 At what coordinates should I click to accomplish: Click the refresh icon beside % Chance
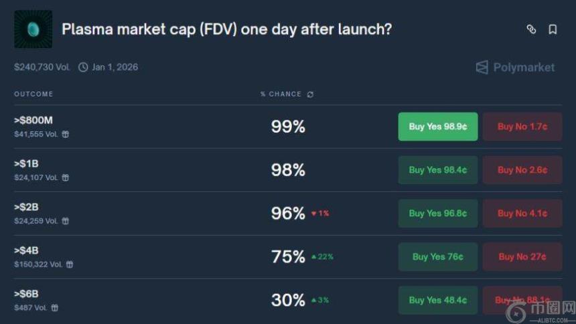(310, 94)
